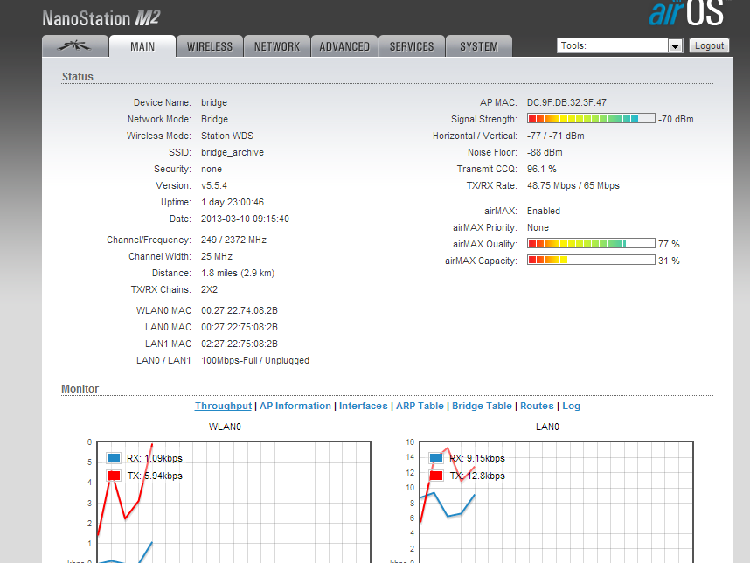Click the Signal Strength bar

coord(591,119)
